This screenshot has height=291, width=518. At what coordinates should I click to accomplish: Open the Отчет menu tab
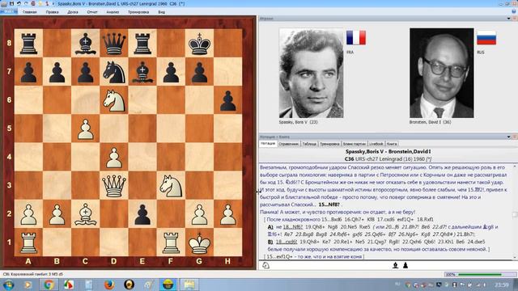pos(92,12)
